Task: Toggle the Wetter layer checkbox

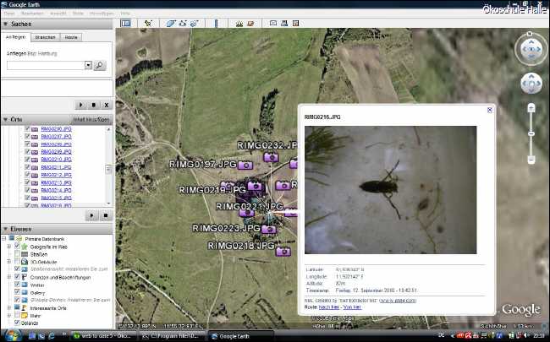Action: pos(17,285)
